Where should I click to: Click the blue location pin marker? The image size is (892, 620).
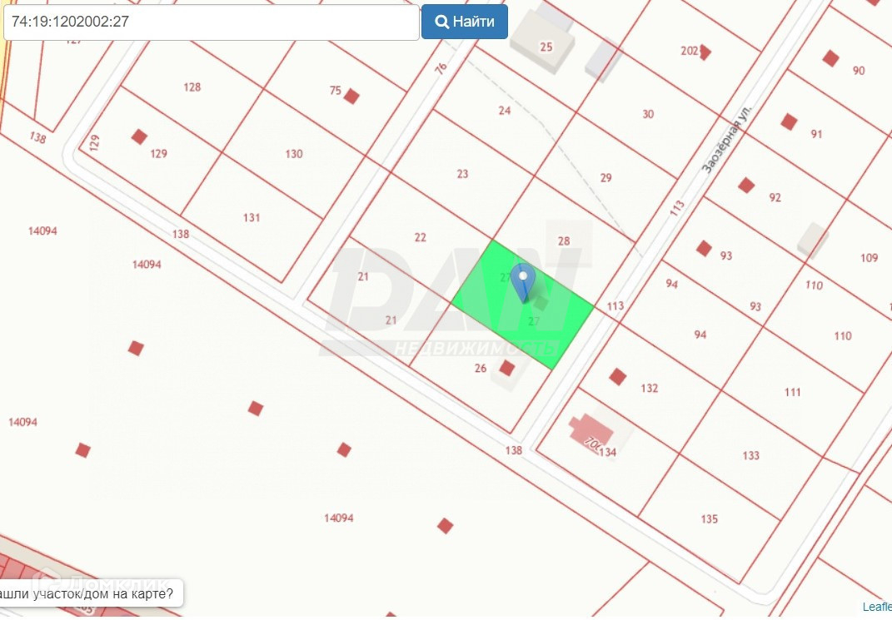click(x=523, y=283)
